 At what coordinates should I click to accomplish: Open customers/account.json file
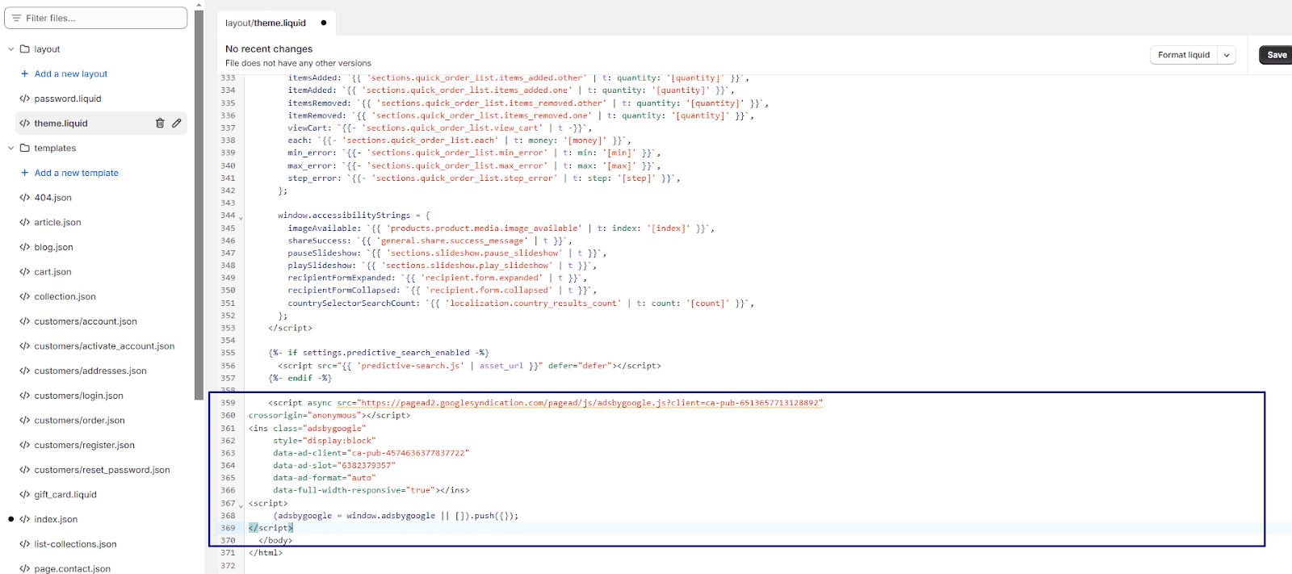pyautogui.click(x=86, y=322)
